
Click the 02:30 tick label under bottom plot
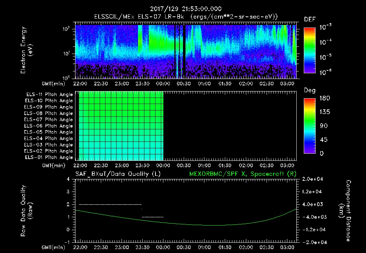(x=267, y=247)
